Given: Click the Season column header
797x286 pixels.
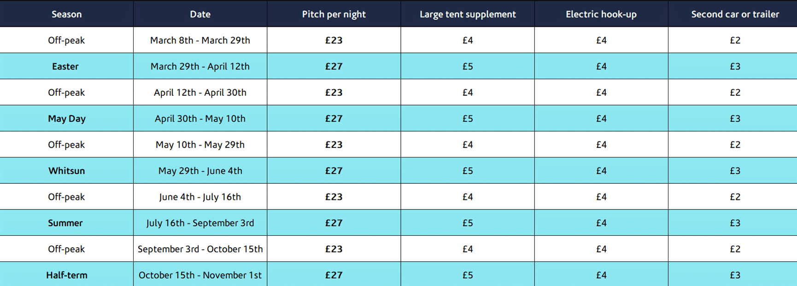Looking at the screenshot, I should (66, 14).
